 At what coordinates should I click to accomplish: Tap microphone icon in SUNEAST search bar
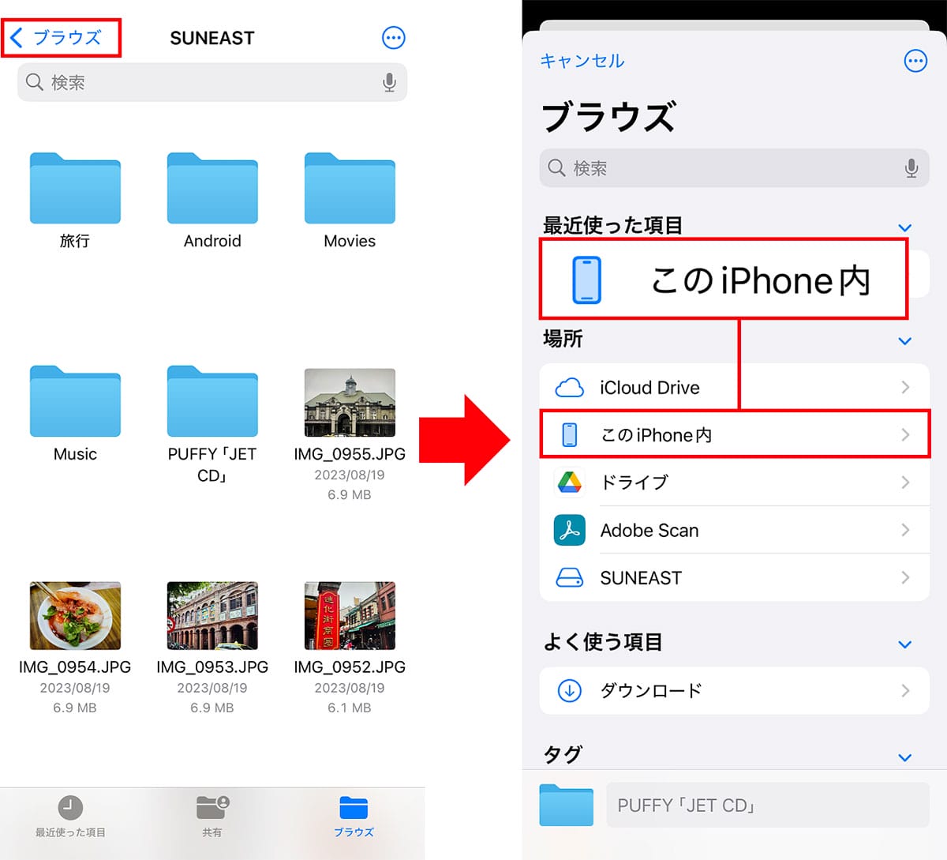(x=389, y=82)
